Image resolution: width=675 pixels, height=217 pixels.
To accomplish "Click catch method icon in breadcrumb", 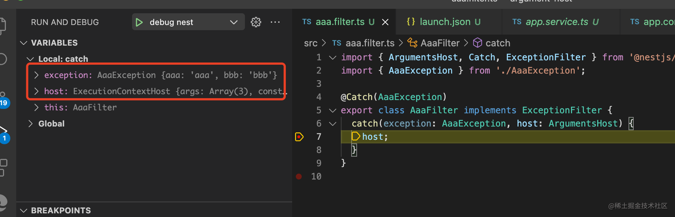I will coord(478,43).
